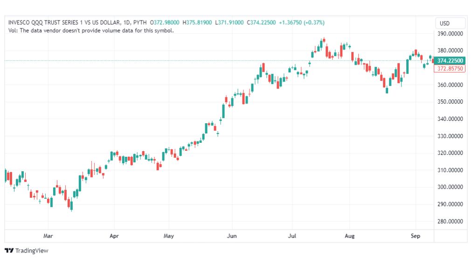Click the Sep label on time axis
The image size is (472, 259).
[x=416, y=236]
